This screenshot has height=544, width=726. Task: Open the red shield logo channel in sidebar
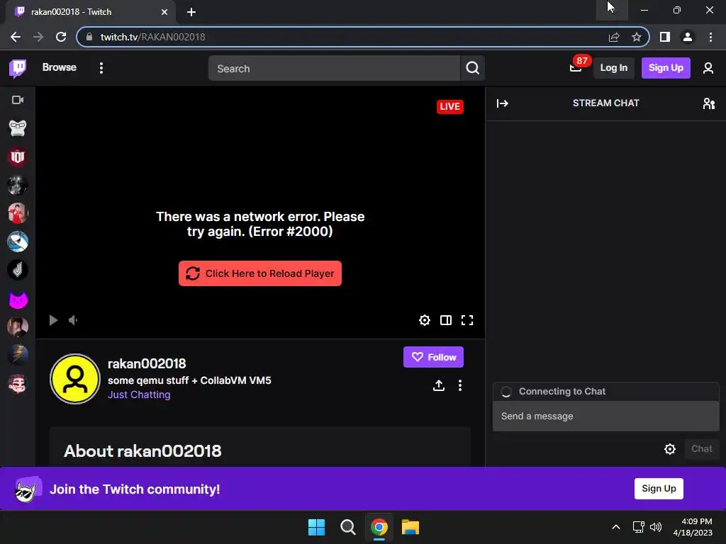pyautogui.click(x=18, y=157)
